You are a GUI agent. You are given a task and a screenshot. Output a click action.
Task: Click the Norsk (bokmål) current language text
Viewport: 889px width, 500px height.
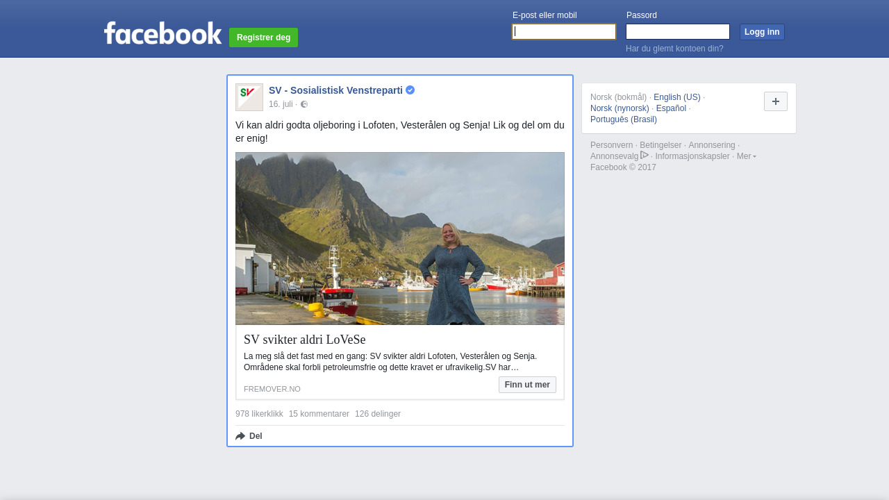click(618, 97)
